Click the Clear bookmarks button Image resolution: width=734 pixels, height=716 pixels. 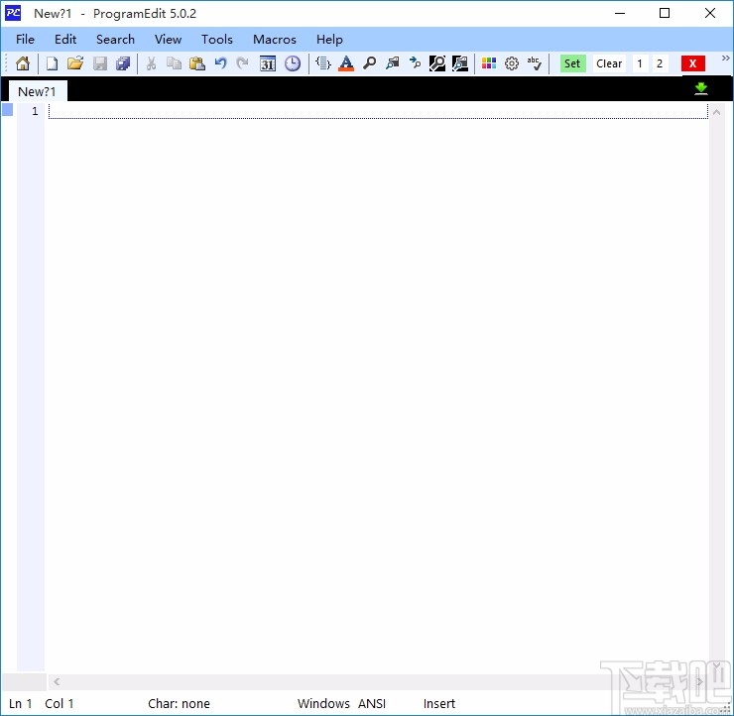point(609,63)
